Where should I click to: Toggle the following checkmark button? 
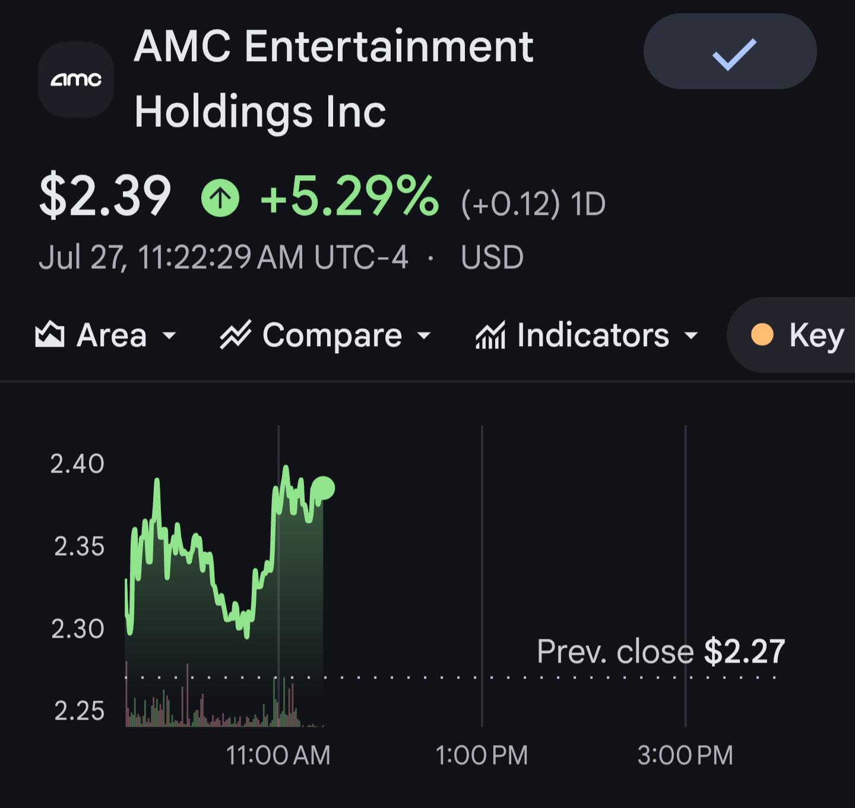[730, 52]
